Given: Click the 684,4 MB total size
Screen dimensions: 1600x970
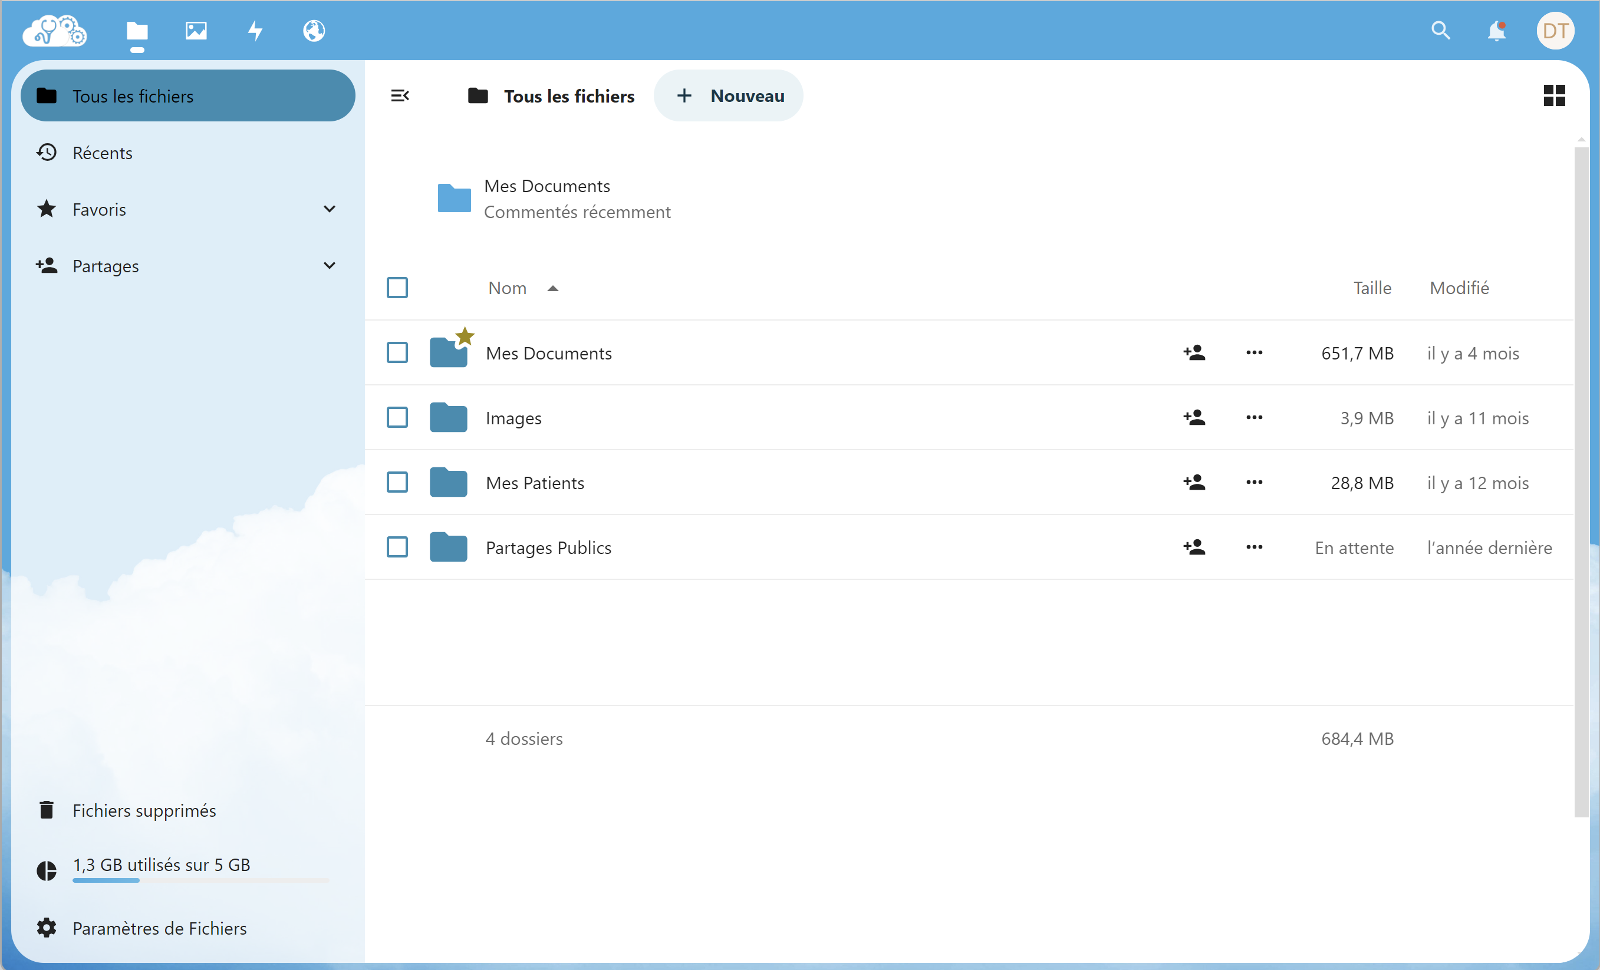Looking at the screenshot, I should point(1357,739).
